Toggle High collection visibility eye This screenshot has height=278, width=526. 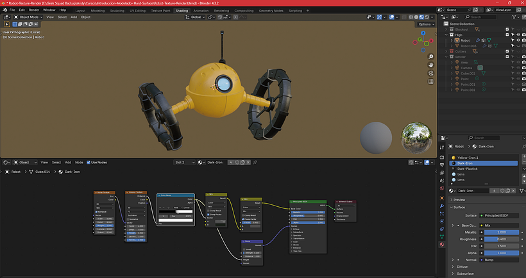click(x=518, y=35)
